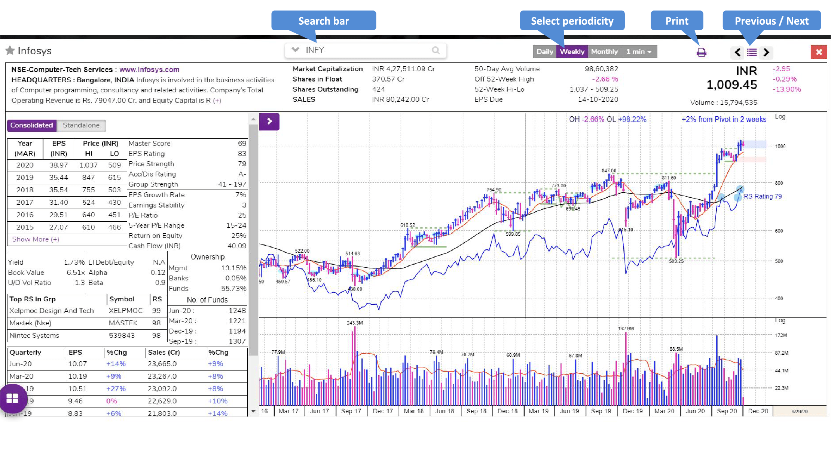Click the left panel scrollbar down arrow
The width and height of the screenshot is (831, 458).
(x=253, y=411)
